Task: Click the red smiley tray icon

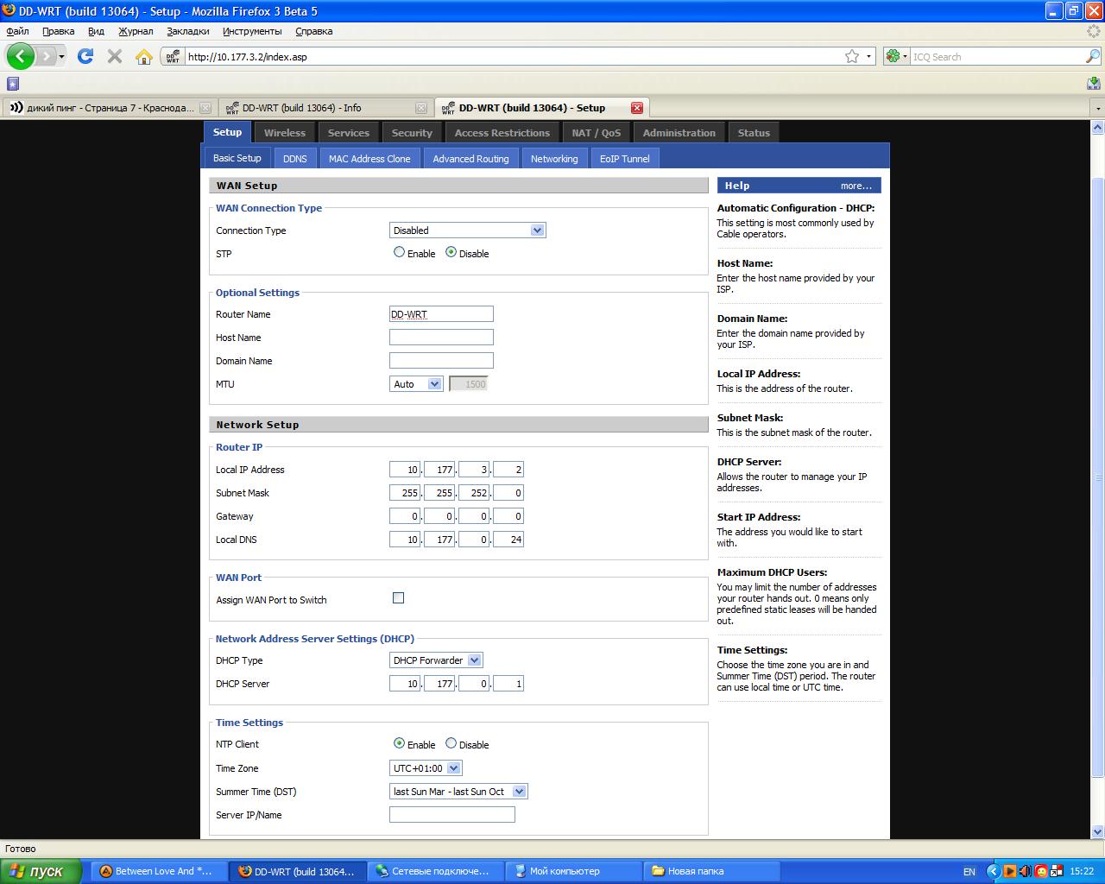Action: click(1041, 872)
